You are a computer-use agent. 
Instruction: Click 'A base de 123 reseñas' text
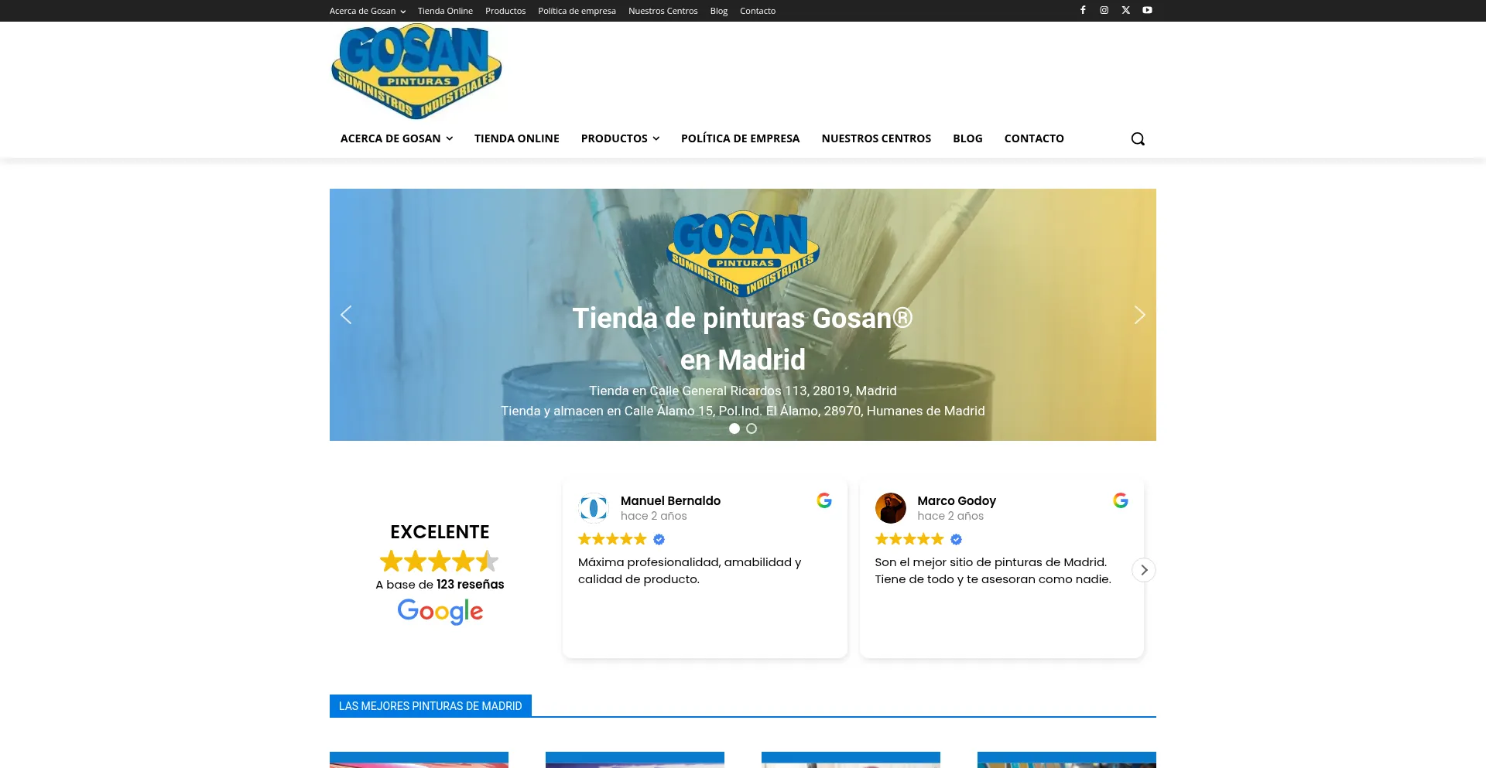(x=440, y=584)
